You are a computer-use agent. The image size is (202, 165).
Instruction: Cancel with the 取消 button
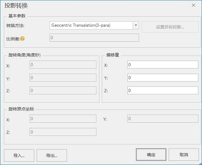[x=184, y=154]
